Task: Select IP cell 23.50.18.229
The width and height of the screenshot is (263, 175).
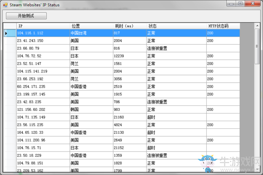Action: coord(43,156)
